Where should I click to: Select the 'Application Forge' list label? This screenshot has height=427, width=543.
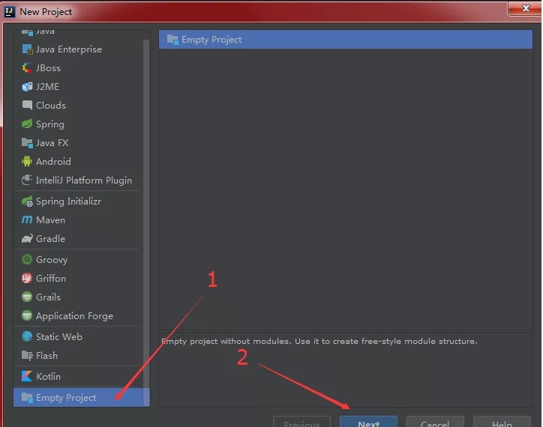[74, 316]
